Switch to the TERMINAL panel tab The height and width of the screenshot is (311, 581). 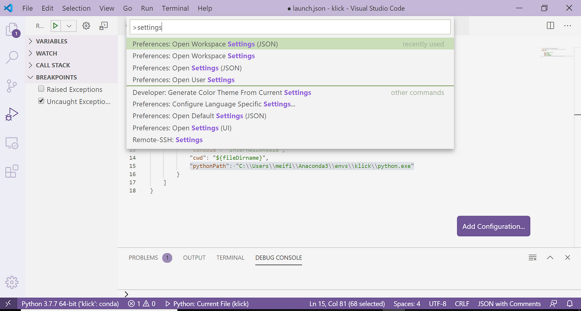pyautogui.click(x=230, y=258)
